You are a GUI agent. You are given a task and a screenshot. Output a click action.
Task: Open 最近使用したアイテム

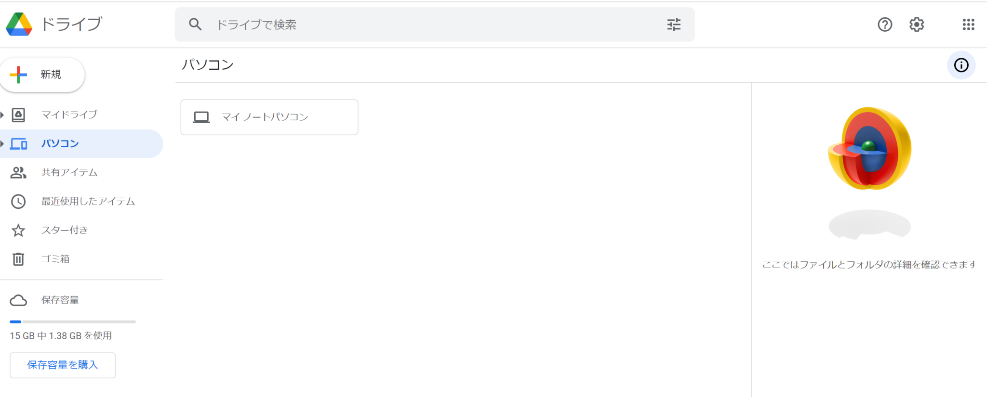[88, 201]
